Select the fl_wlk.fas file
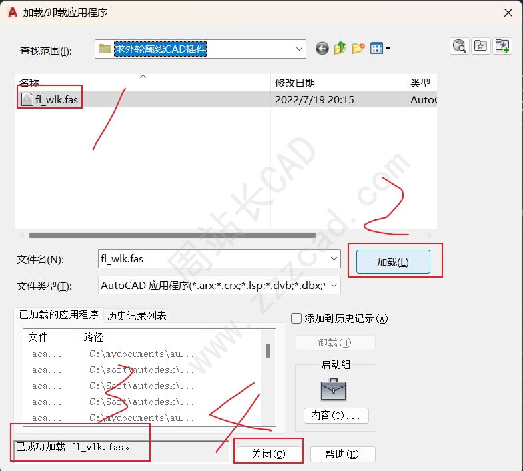The width and height of the screenshot is (523, 471). tap(56, 100)
